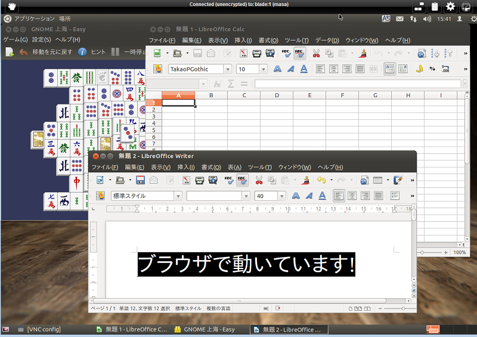Open undo history dropdown arrow in Writer

[332, 180]
